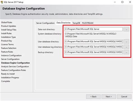The image size is (133, 101).
Task: Cancel the SQL Server setup
Action: click(124, 97)
